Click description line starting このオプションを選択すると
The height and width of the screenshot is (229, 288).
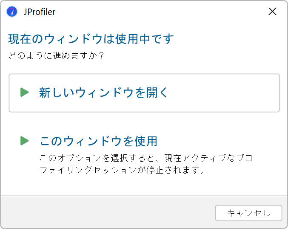[x=146, y=158]
